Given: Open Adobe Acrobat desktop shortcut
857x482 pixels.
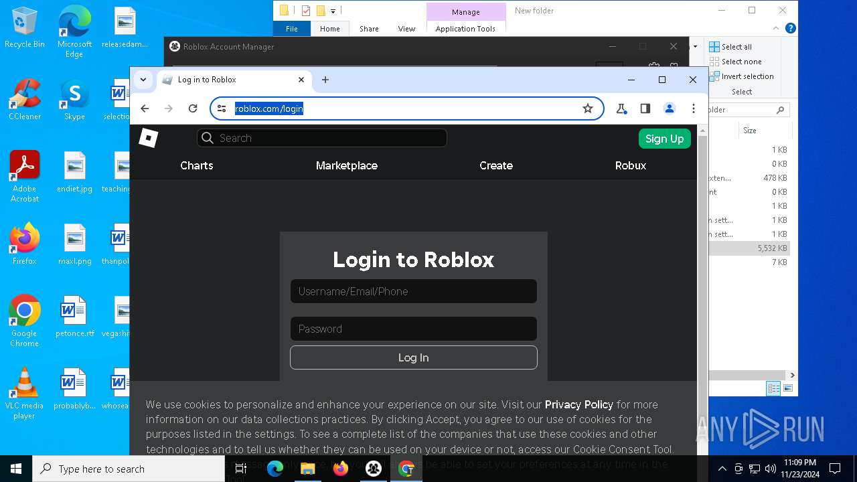Looking at the screenshot, I should point(25,177).
